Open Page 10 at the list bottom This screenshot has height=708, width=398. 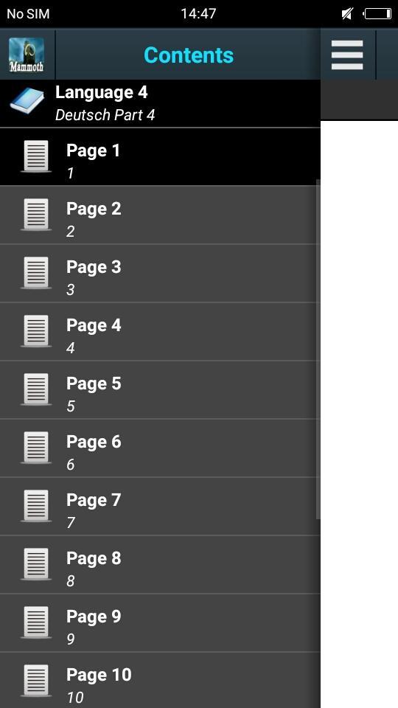pyautogui.click(x=160, y=681)
